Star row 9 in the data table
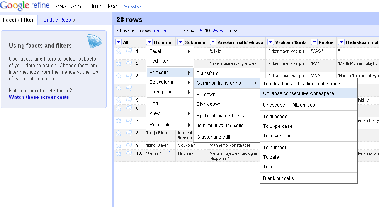Viewport: 379px width, 207px height. 119,145
